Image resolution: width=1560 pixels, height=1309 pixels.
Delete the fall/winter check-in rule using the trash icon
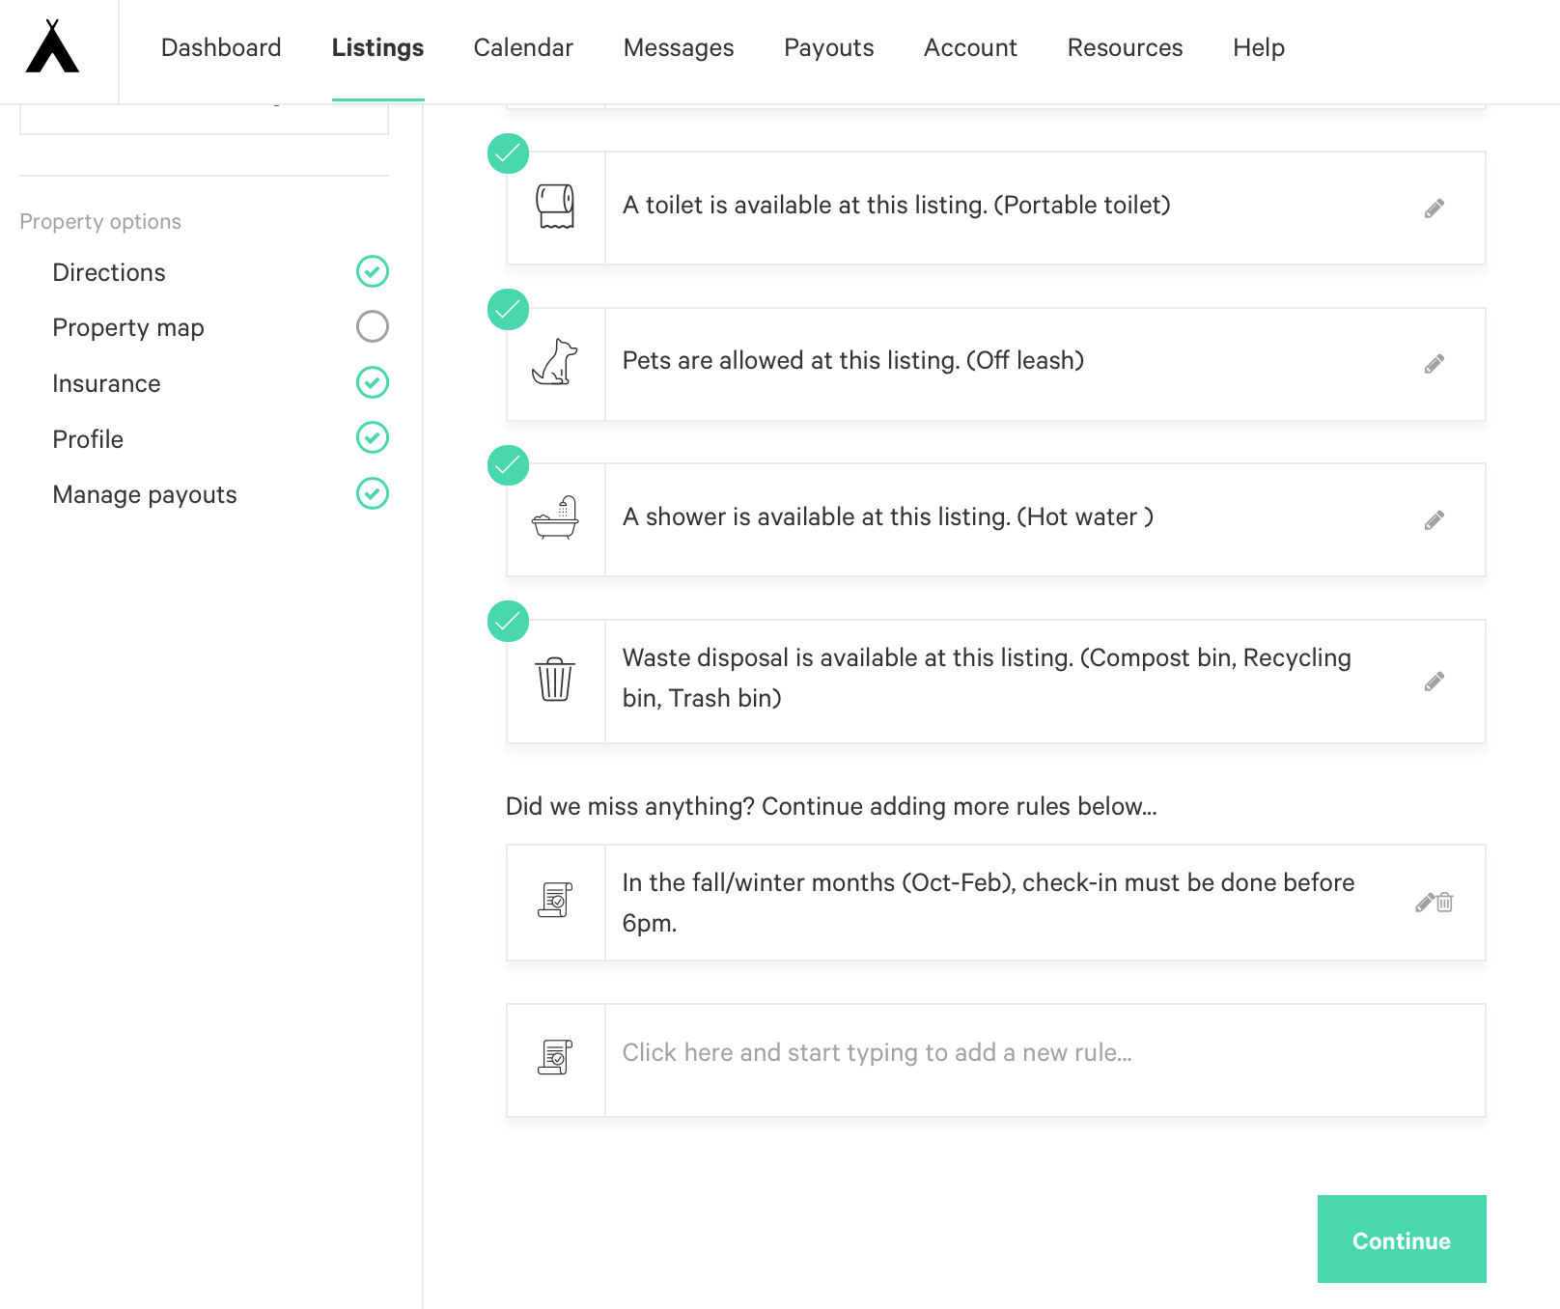pyautogui.click(x=1445, y=903)
